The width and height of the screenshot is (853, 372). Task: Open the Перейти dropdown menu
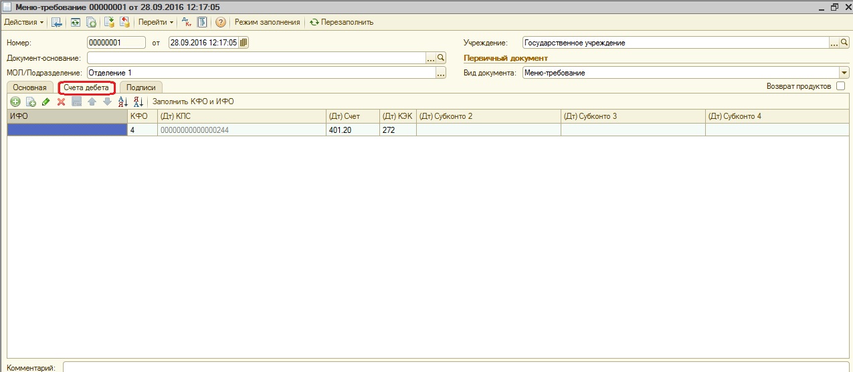pos(155,22)
